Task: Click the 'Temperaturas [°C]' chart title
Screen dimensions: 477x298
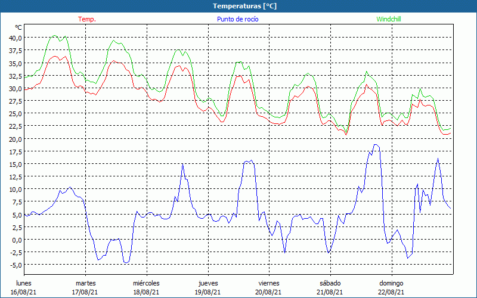Action: [244, 6]
